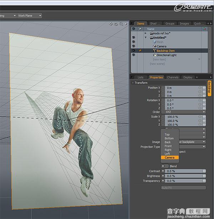Toggle visibility eye of Untitled scene

click(x=134, y=37)
